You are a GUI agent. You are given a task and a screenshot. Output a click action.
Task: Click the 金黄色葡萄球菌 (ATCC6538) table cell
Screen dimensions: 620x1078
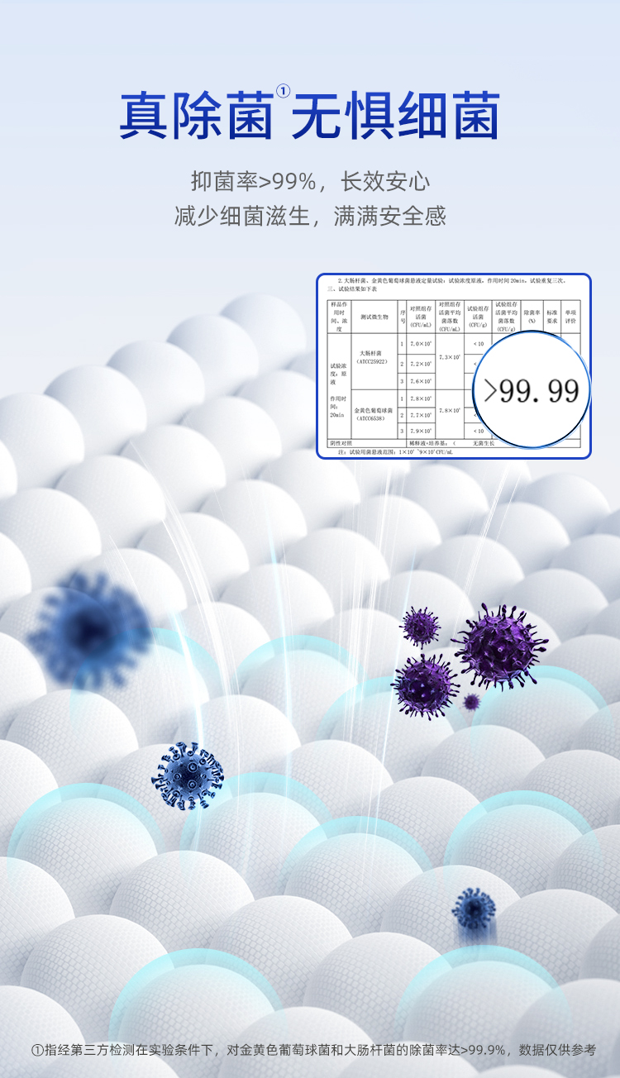pos(373,413)
